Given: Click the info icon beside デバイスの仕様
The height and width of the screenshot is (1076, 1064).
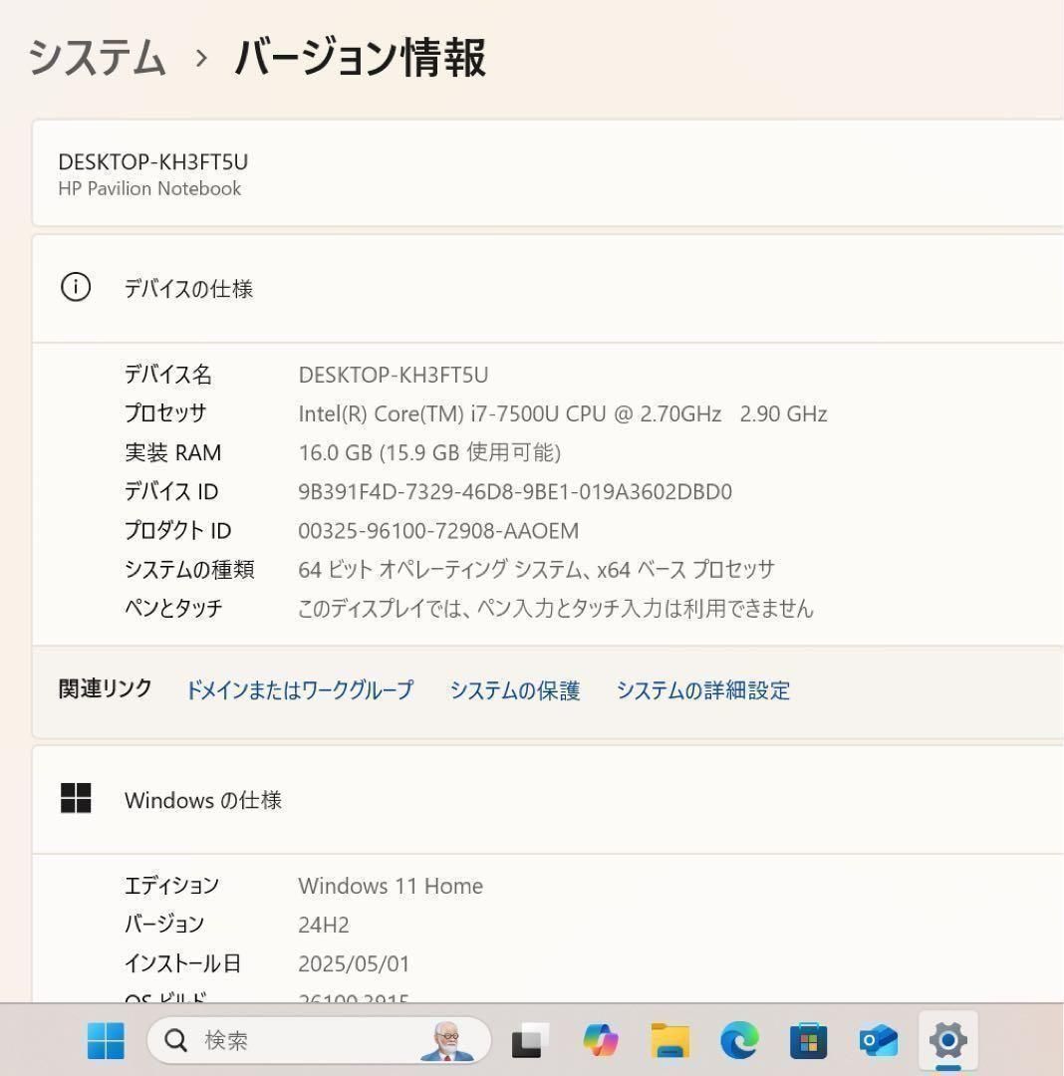Looking at the screenshot, I should [x=76, y=289].
